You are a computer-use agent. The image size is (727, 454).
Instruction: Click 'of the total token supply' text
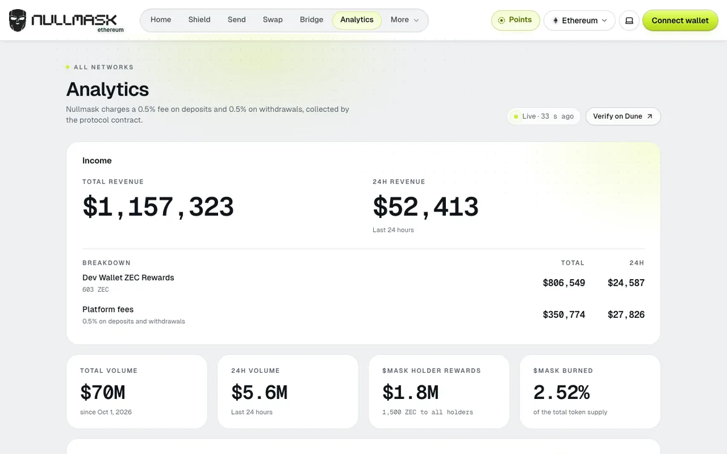pos(570,412)
